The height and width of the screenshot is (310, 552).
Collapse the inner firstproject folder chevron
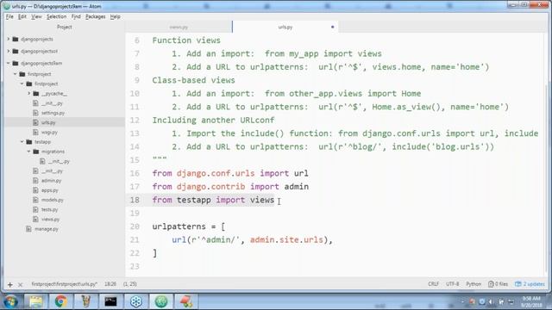[x=22, y=84]
